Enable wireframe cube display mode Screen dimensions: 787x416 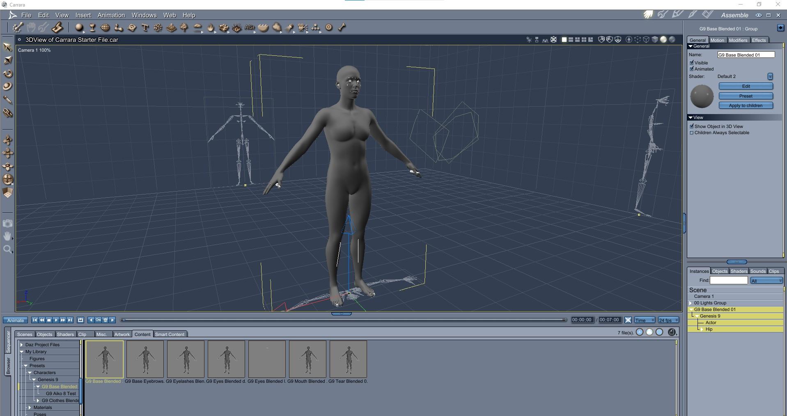pos(646,40)
